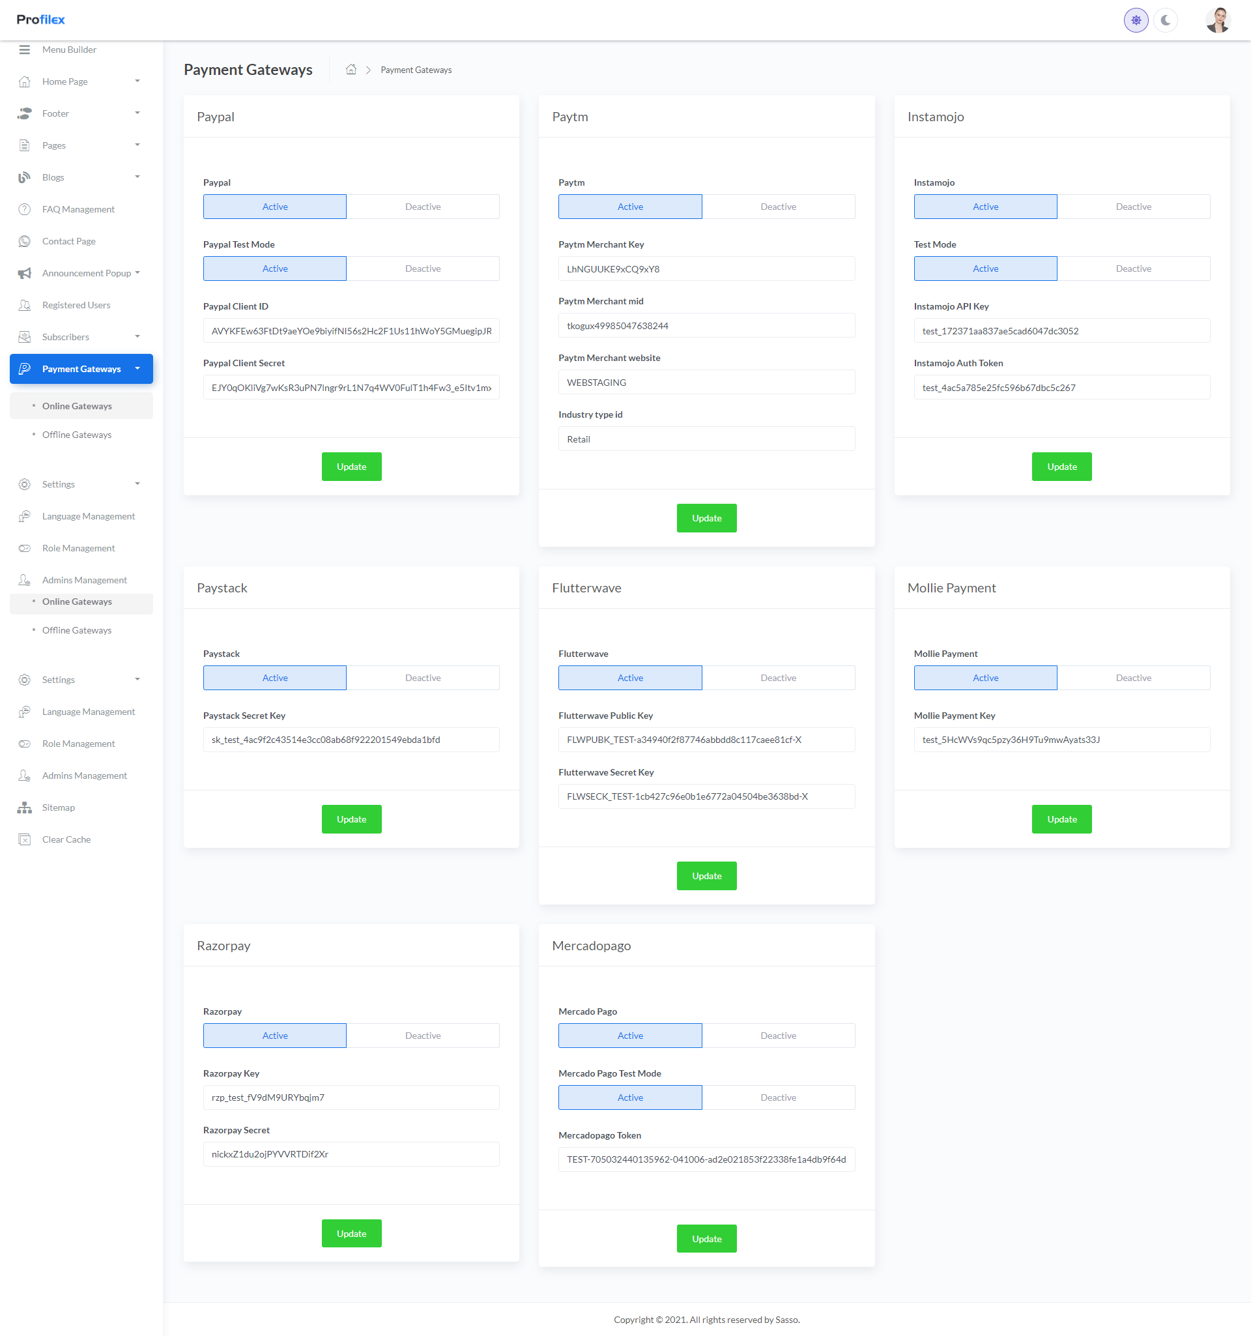The image size is (1251, 1336).
Task: Go to Contact Page
Action: pos(68,241)
